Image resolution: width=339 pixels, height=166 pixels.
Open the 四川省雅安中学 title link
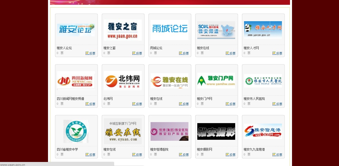67,149
